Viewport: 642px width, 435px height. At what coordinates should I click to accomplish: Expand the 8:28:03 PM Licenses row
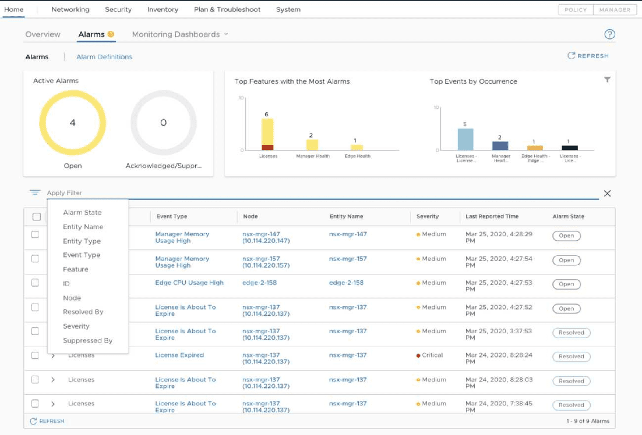(x=53, y=380)
